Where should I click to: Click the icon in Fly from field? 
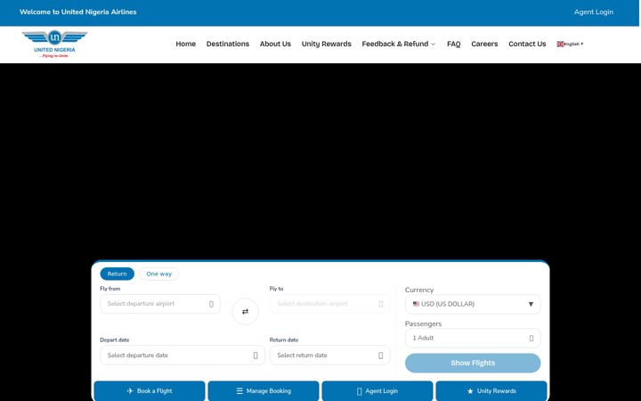click(x=211, y=304)
